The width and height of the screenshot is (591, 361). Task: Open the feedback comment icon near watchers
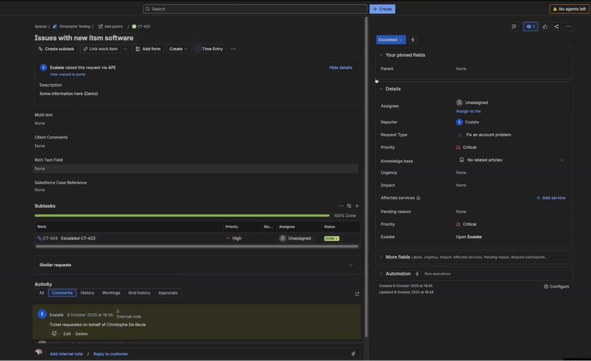(514, 27)
